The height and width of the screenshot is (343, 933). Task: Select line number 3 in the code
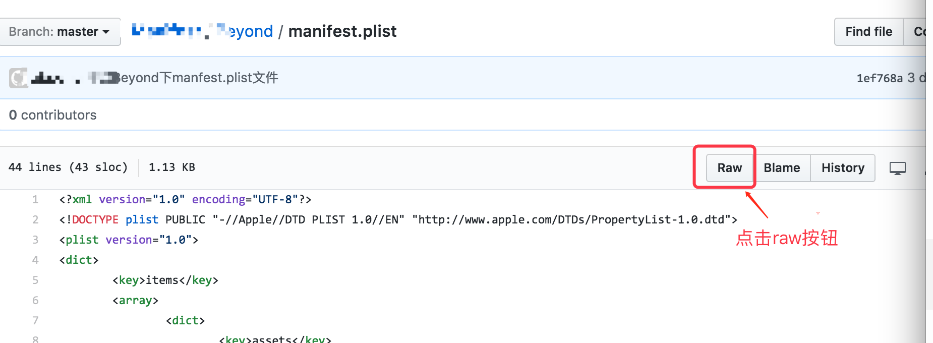tap(35, 240)
